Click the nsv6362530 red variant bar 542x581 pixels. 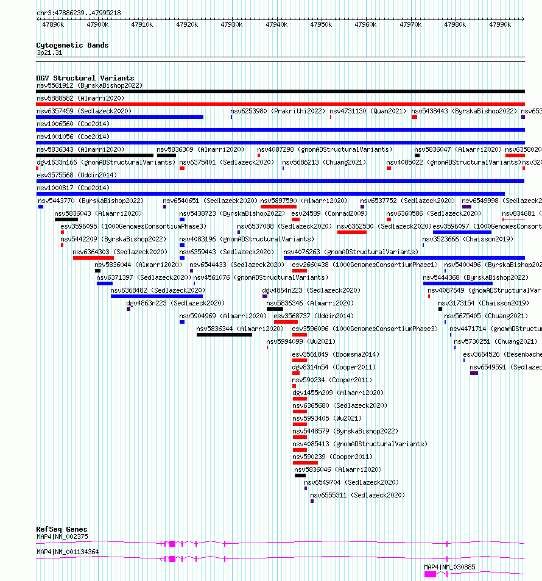pyautogui.click(x=352, y=232)
